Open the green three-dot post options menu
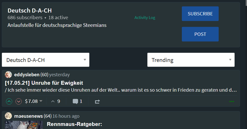 pyautogui.click(x=232, y=101)
